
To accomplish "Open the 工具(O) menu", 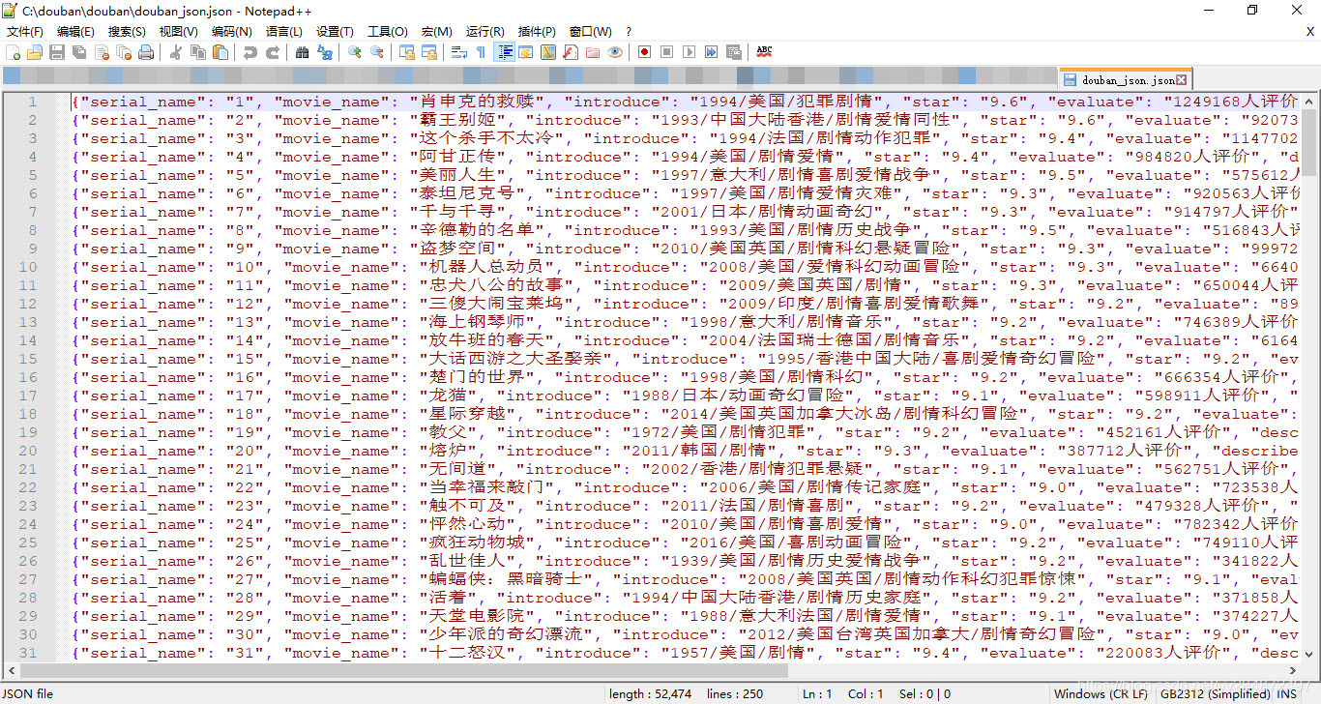I will (x=387, y=32).
